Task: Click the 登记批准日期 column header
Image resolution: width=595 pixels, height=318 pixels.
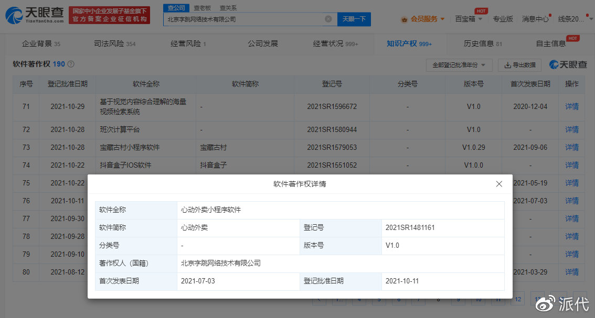Action: [x=68, y=84]
